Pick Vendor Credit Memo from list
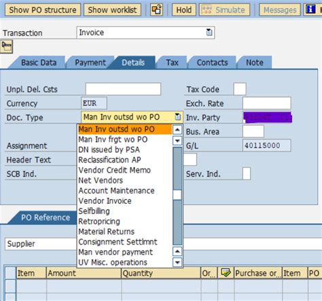This screenshot has width=322, height=301. pos(124,170)
